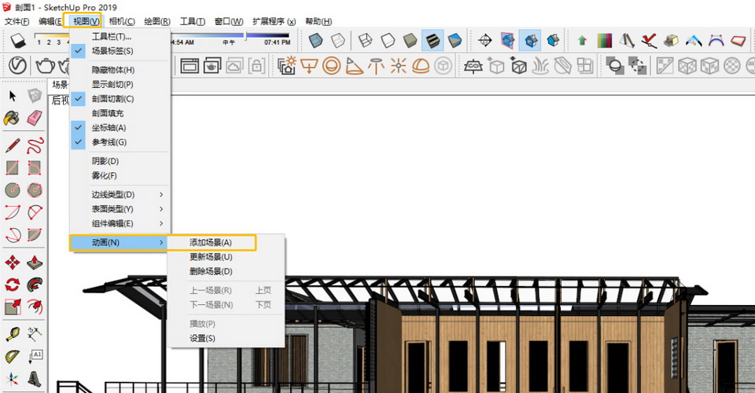The height and width of the screenshot is (393, 755).
Task: Activate the Move tool with red arrows
Action: (x=13, y=263)
